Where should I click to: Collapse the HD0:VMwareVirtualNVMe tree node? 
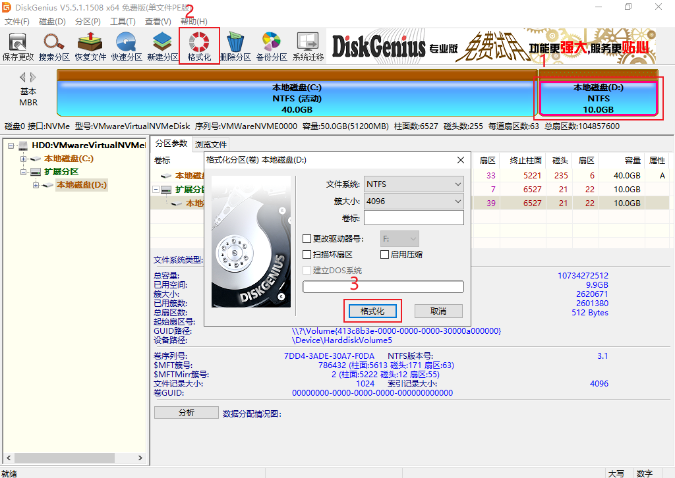coord(11,146)
